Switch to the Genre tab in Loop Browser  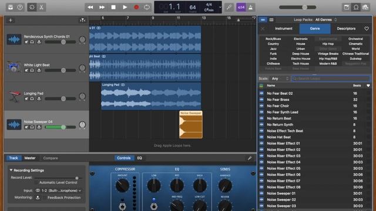tap(315, 29)
